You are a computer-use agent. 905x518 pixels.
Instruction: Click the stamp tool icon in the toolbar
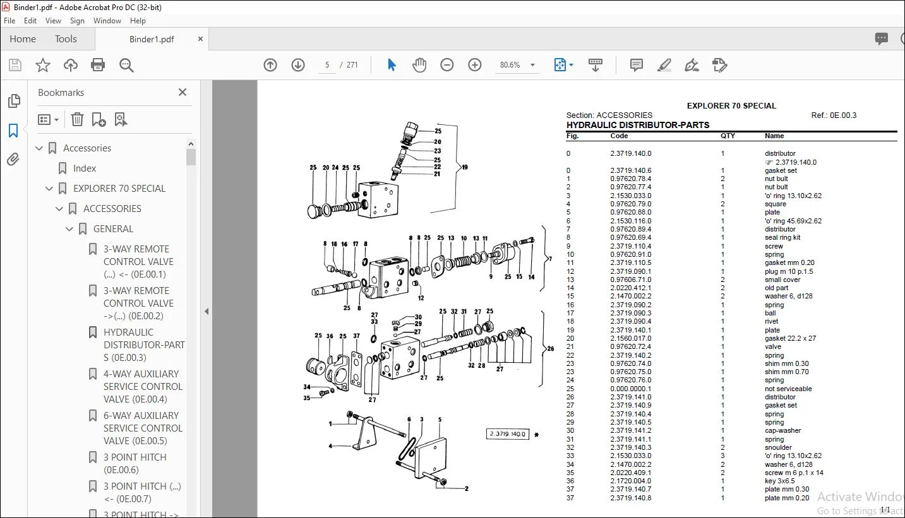(720, 65)
